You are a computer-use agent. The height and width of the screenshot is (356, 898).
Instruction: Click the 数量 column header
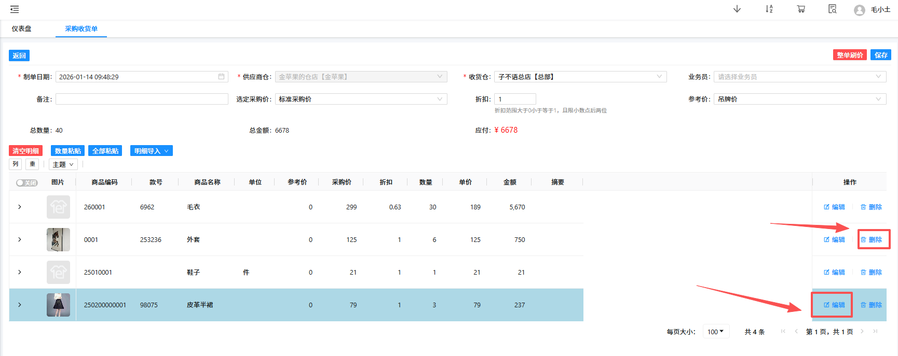426,182
